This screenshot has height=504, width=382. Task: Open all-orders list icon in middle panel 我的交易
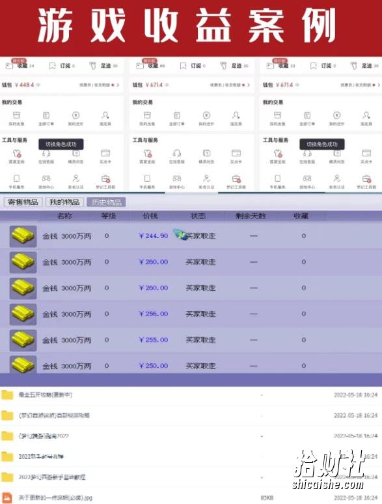pos(177,115)
